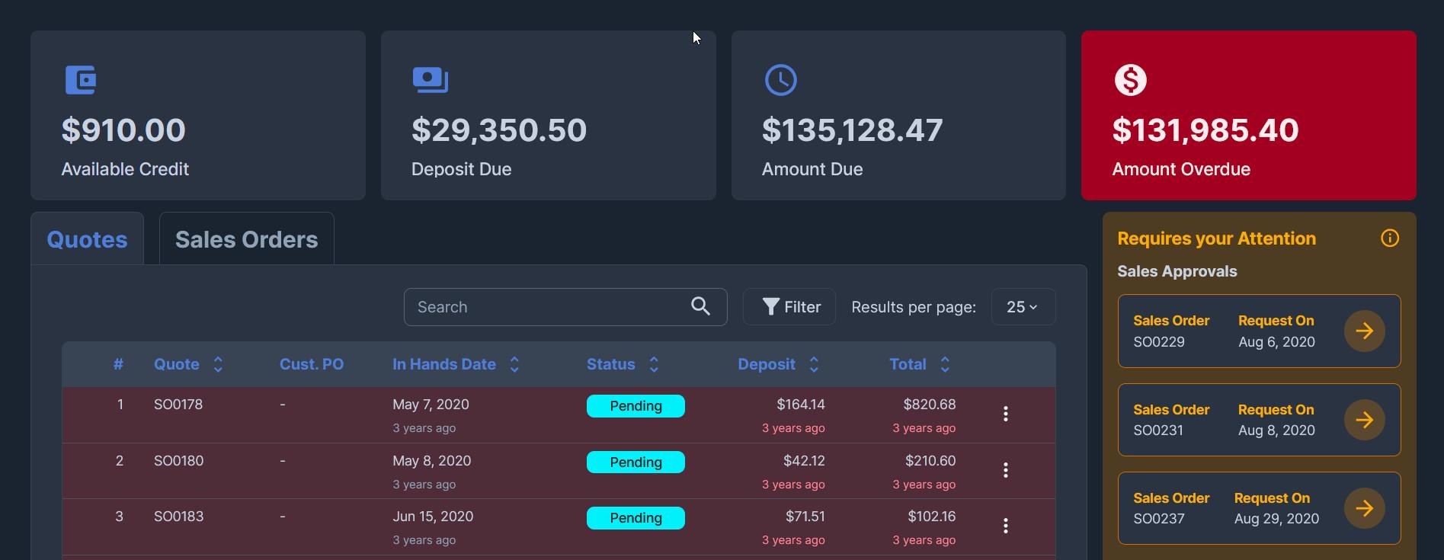Click arrow button for Sales Order SO0229
Viewport: 1444px width, 560px height.
pos(1363,331)
